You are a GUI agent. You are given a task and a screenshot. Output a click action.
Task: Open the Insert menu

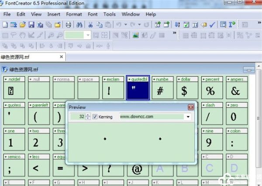[54, 14]
